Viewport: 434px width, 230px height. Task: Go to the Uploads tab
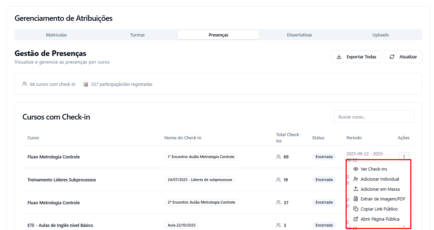380,35
